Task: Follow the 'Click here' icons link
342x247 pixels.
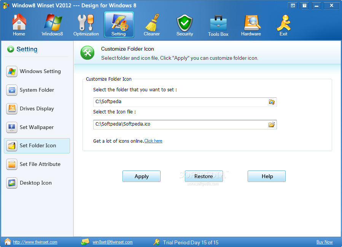Action: [x=153, y=141]
